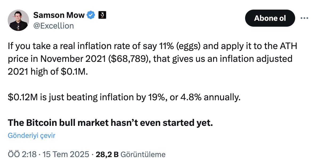Screen dimensions: 317x168
Task: Open Samson Mow's profile avatar
Action: (x=18, y=20)
